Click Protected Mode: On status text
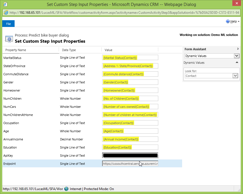The image size is (243, 194). coord(99,189)
